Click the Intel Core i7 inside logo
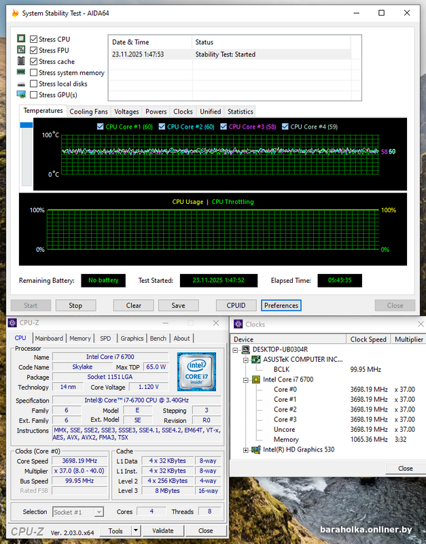The width and height of the screenshot is (426, 544). pos(196,371)
